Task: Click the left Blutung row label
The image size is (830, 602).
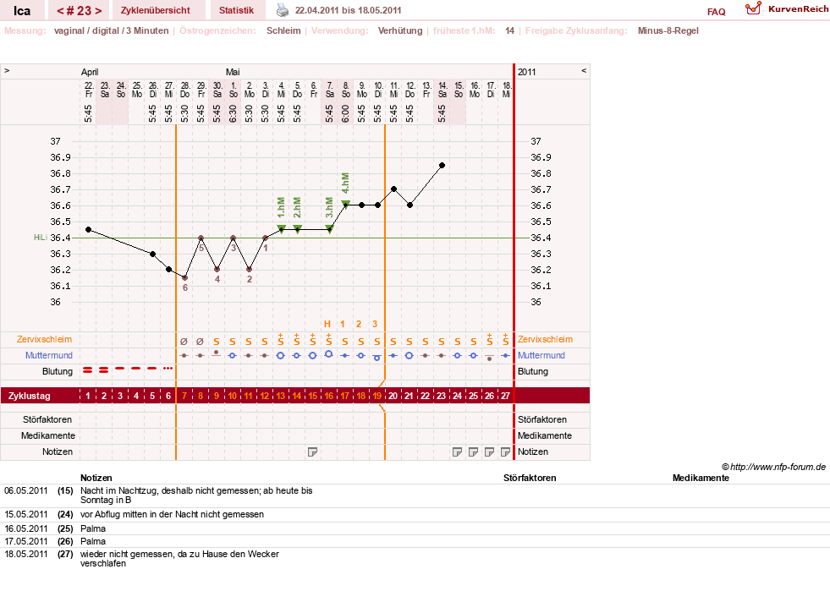Action: (x=58, y=371)
